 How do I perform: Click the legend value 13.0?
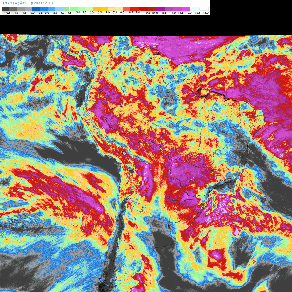[206, 13]
